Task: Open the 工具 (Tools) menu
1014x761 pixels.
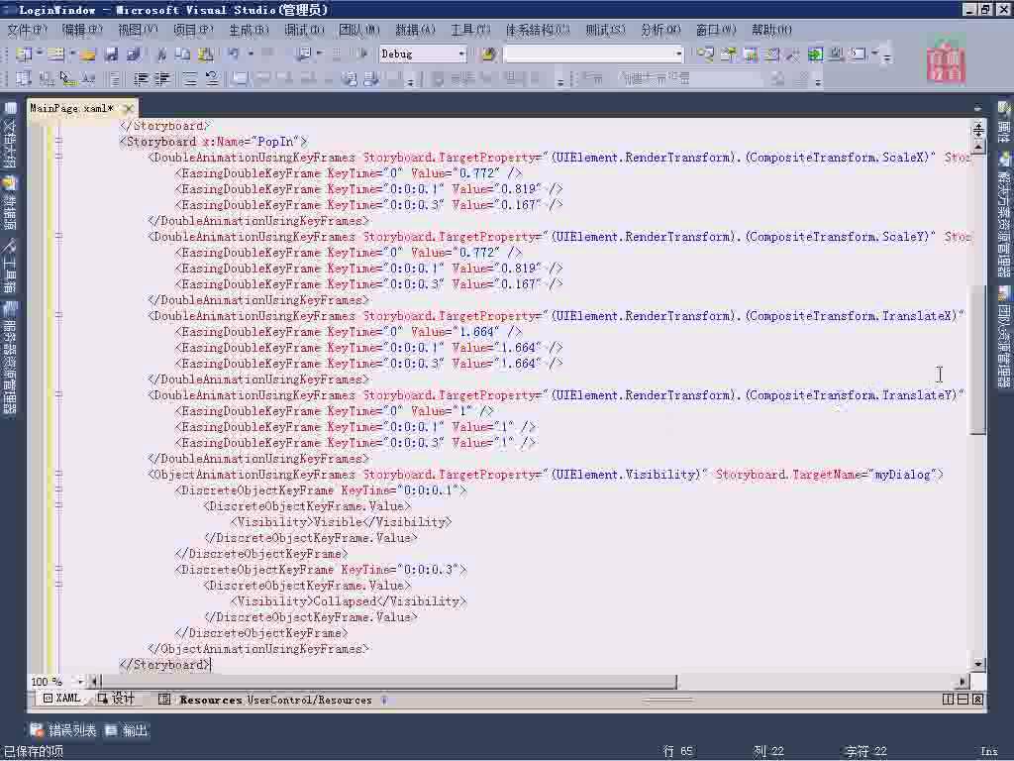Action: 470,30
